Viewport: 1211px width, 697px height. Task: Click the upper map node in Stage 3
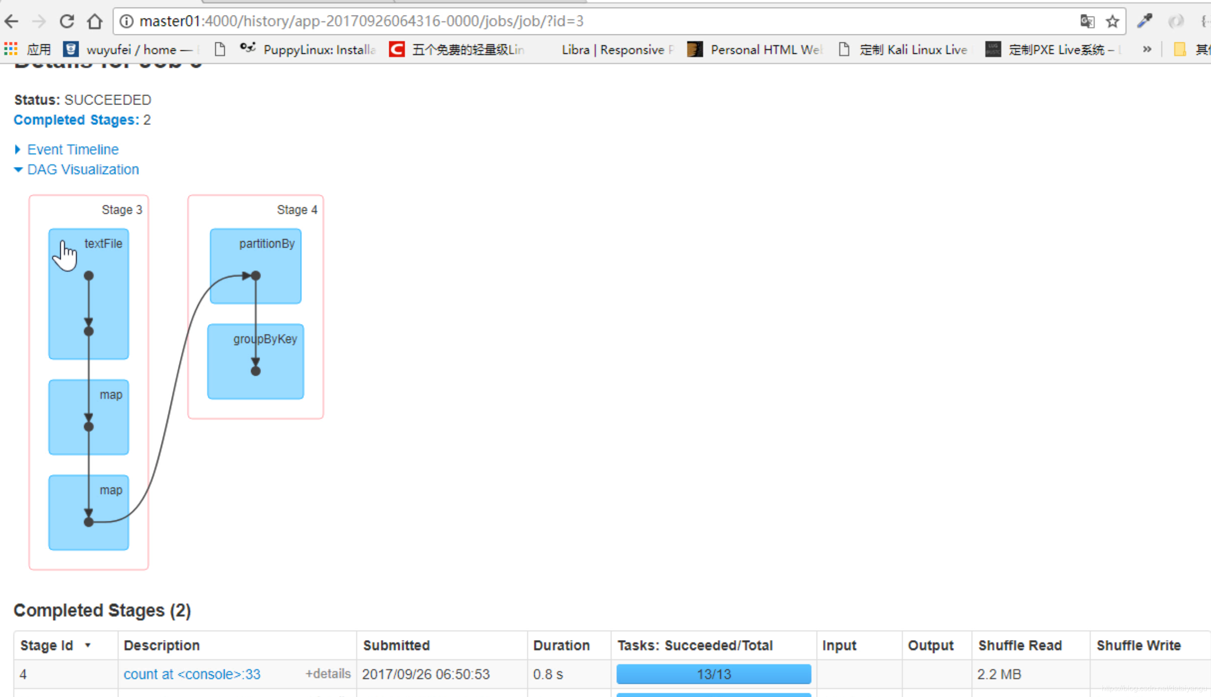point(89,417)
